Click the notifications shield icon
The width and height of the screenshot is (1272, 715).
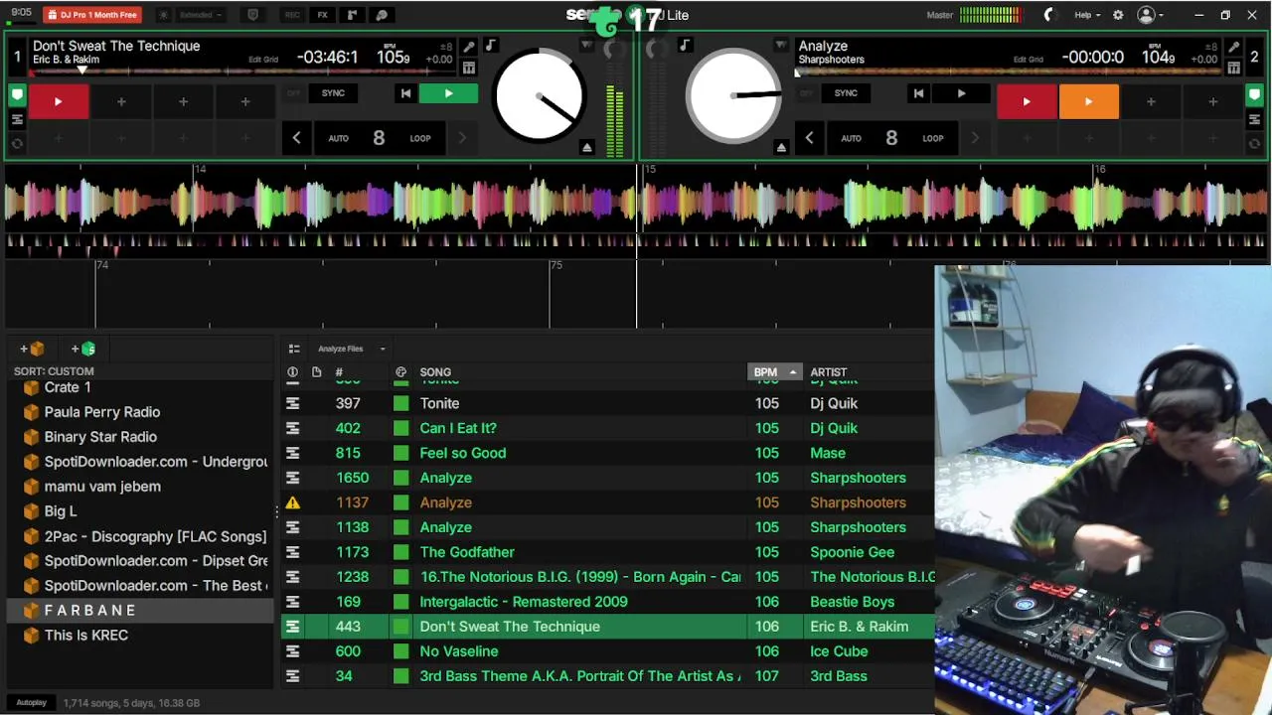pyautogui.click(x=252, y=15)
